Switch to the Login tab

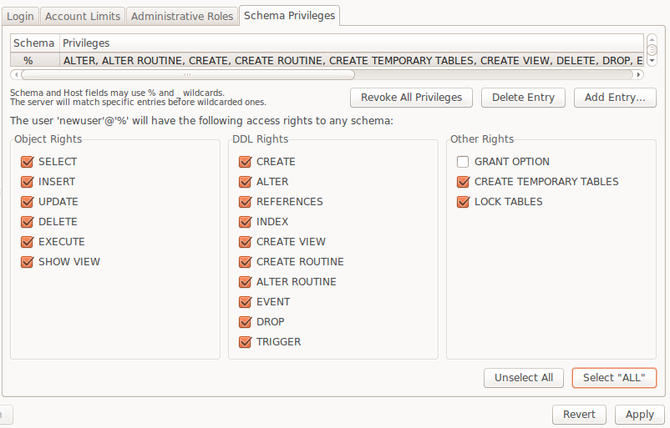pos(20,17)
